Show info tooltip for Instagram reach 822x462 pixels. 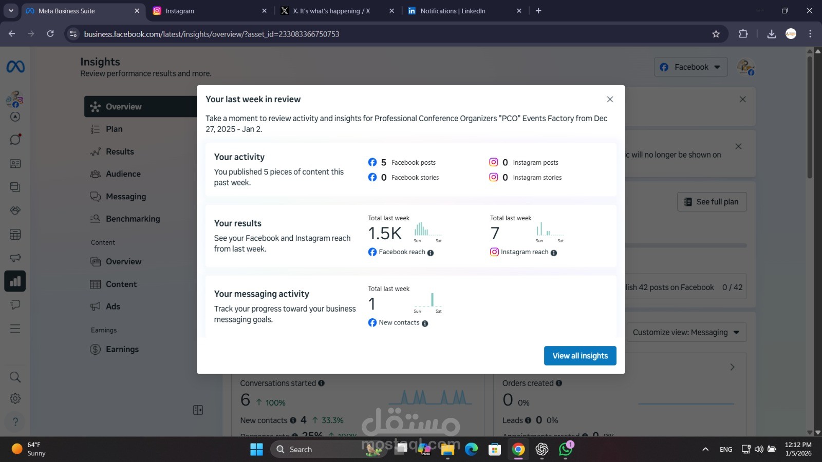point(554,253)
